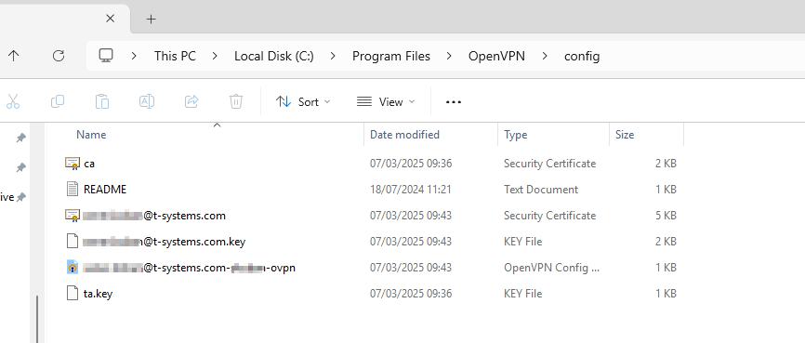Open the View dropdown menu

click(386, 101)
